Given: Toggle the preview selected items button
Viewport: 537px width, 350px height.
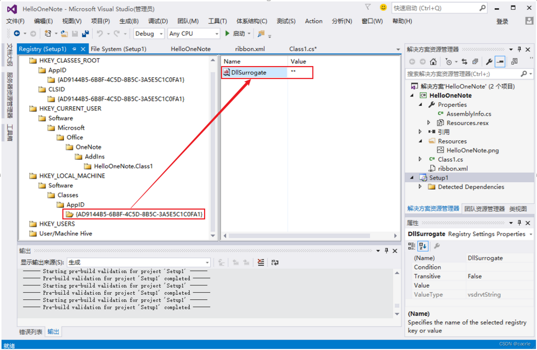Looking at the screenshot, I should (x=500, y=61).
